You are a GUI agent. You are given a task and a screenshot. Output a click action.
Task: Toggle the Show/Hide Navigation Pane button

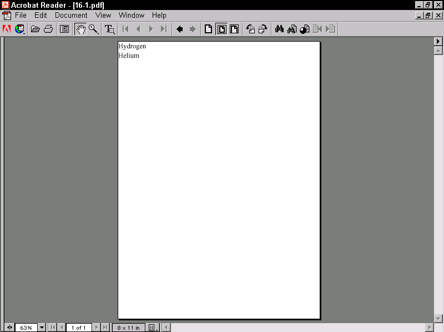(x=64, y=29)
